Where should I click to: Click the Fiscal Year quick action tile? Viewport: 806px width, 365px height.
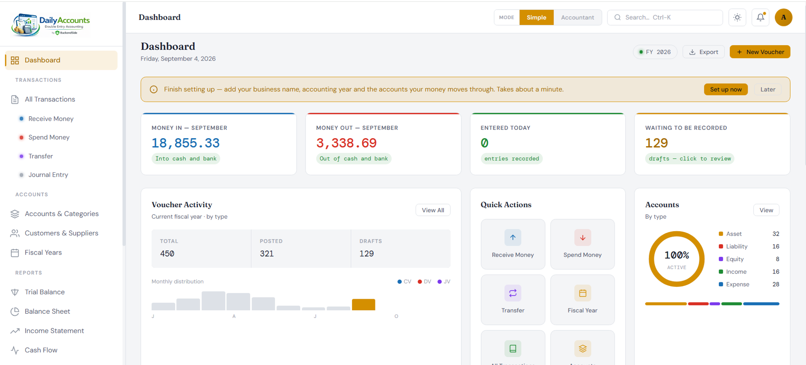click(x=582, y=300)
